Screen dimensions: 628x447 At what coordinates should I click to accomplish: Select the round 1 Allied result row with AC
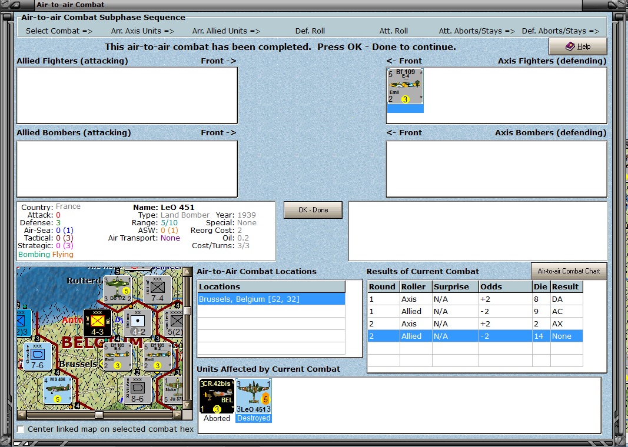(x=475, y=311)
